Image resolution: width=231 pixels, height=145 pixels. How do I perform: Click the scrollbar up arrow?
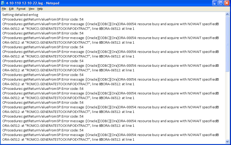coord(227,14)
